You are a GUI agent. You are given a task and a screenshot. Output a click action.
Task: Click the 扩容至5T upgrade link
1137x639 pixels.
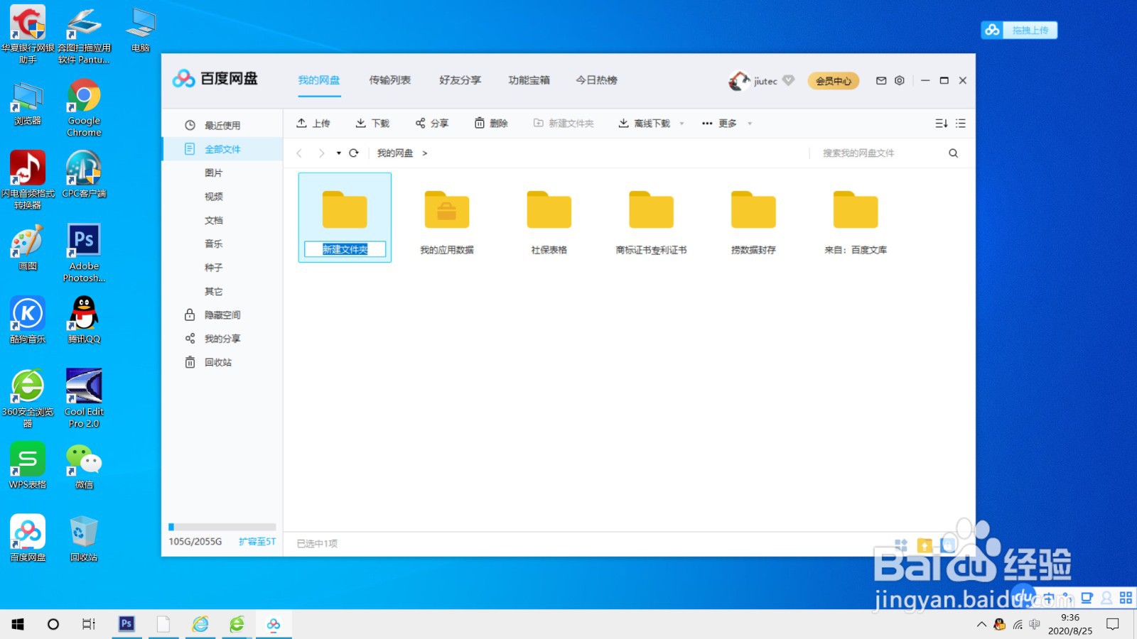click(x=257, y=541)
